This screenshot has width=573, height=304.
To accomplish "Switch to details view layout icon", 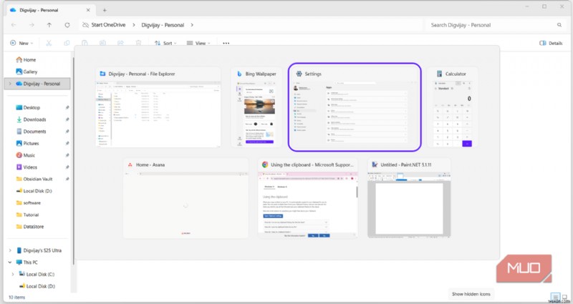I will click(555, 297).
